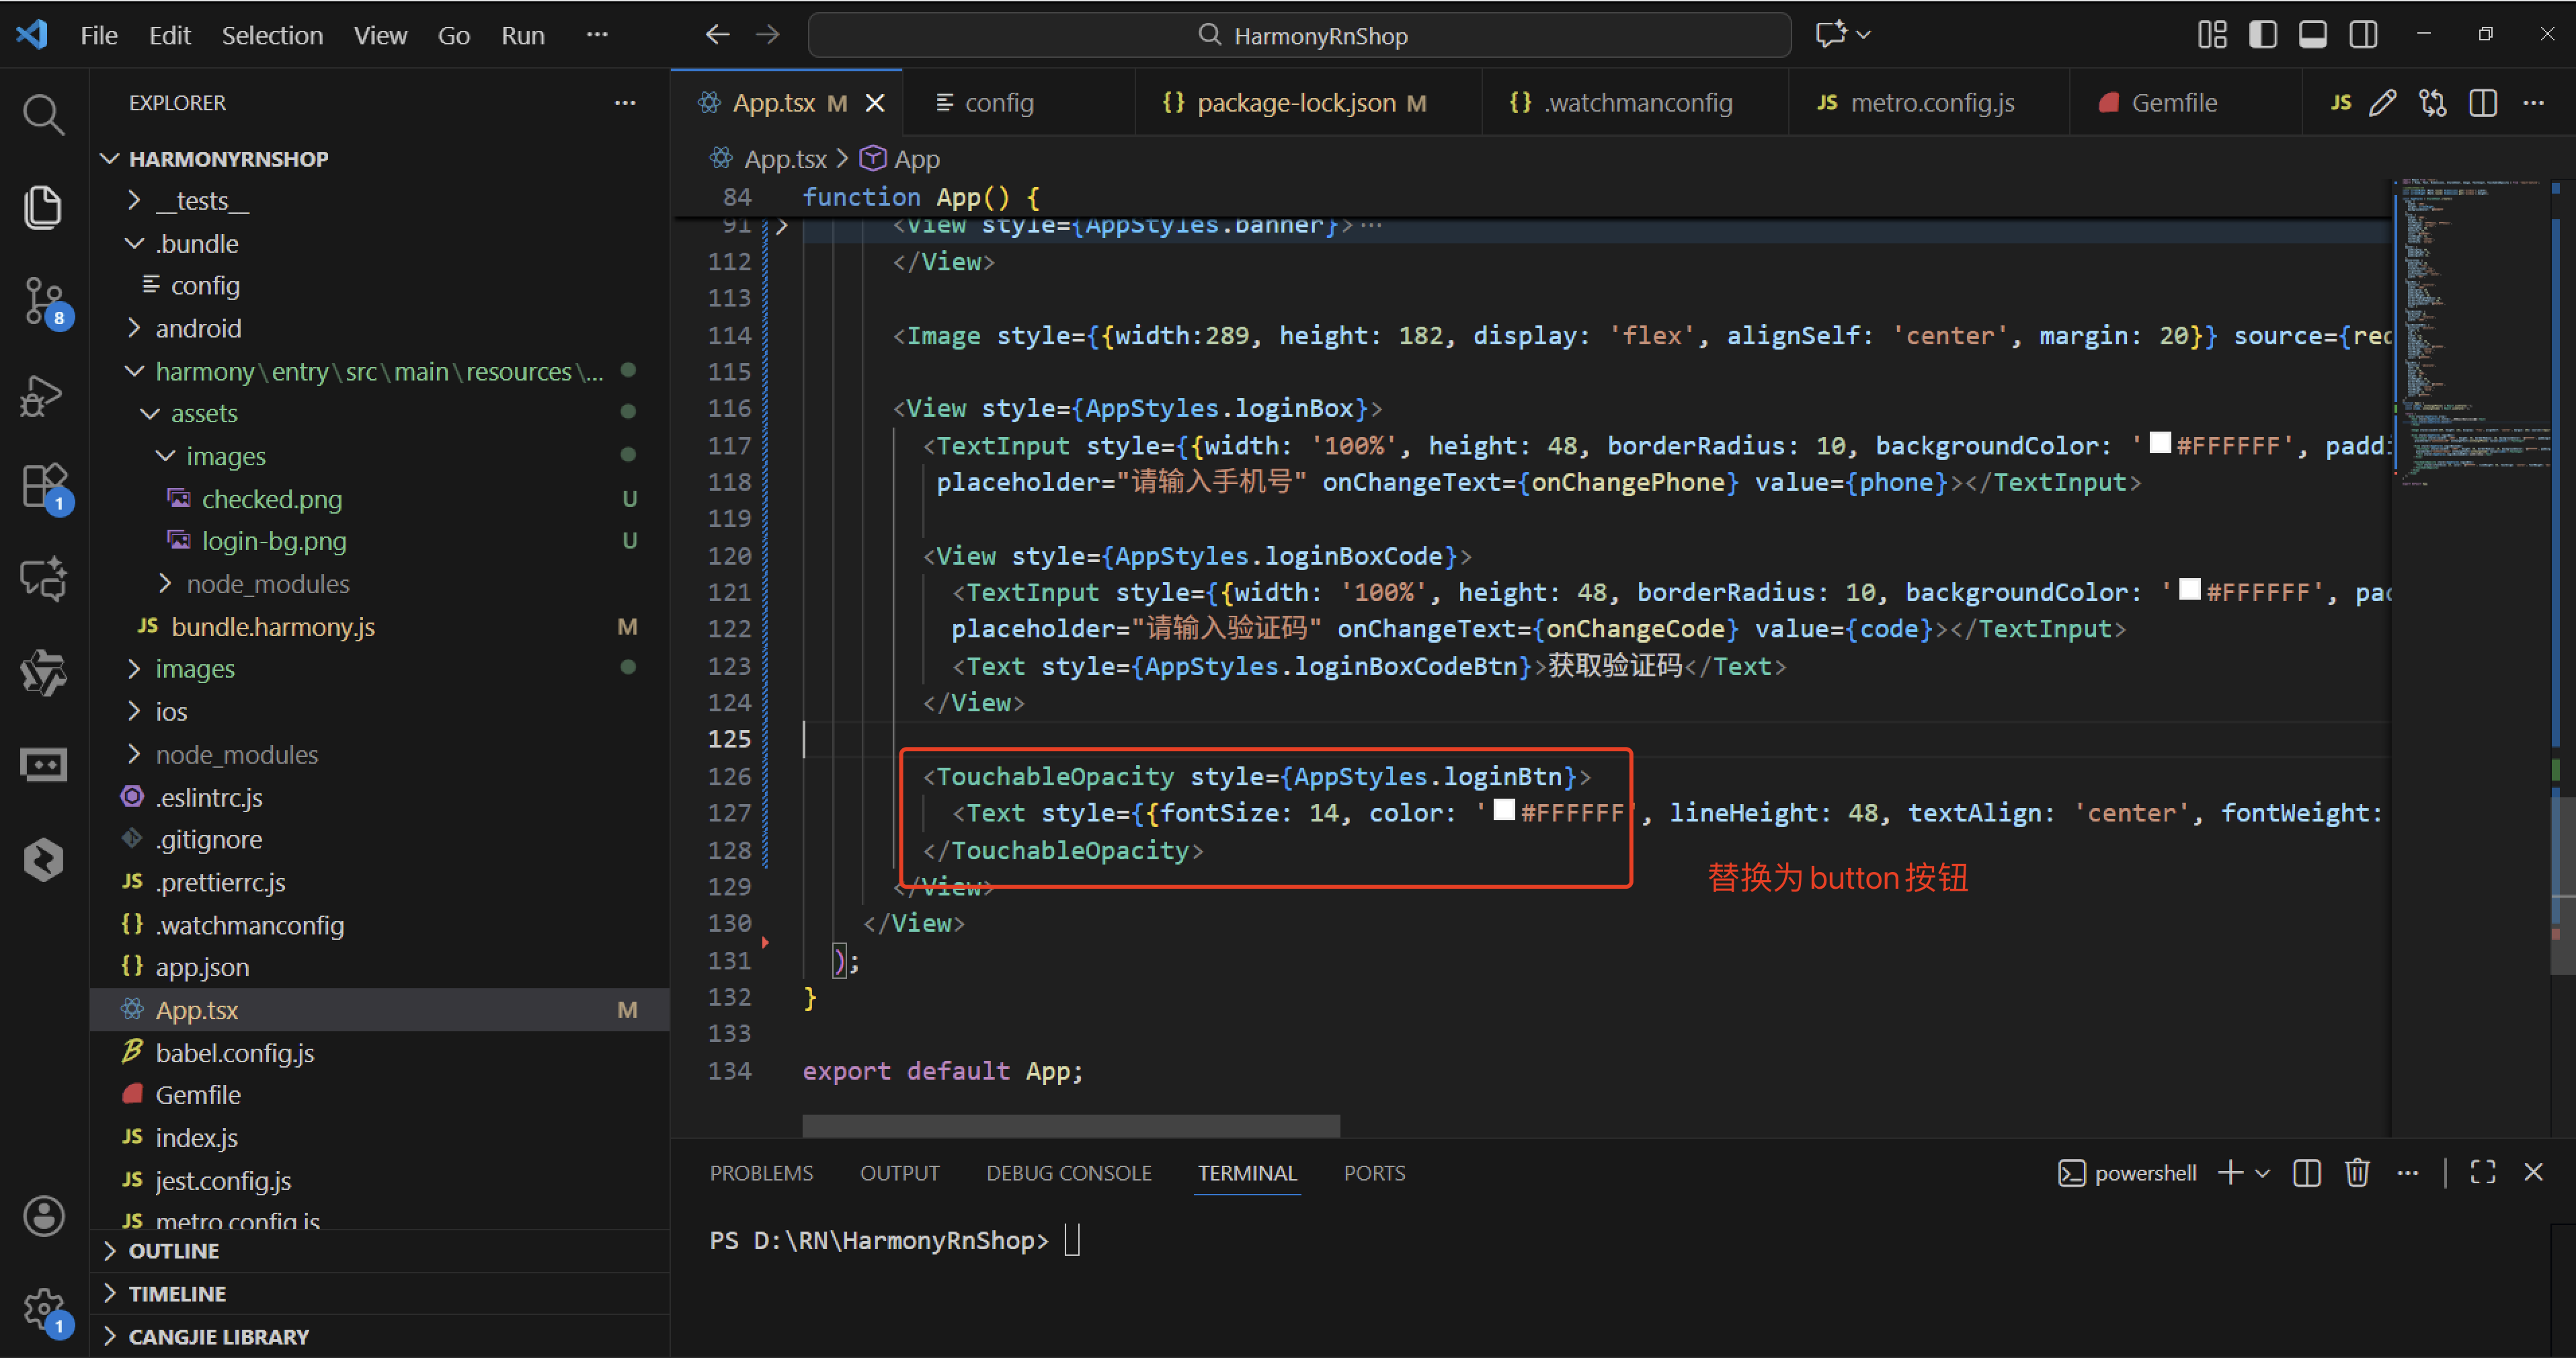Toggle the Primary Side Bar layout button
Screen dimensions: 2576x1358
click(x=2263, y=35)
